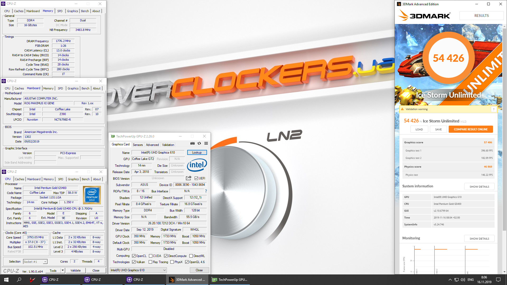Open notification center icon

498,280
